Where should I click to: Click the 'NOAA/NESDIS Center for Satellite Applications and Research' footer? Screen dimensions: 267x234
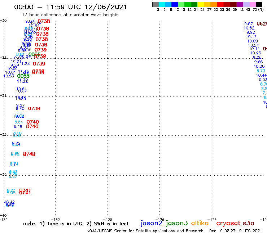pyautogui.click(x=145, y=231)
